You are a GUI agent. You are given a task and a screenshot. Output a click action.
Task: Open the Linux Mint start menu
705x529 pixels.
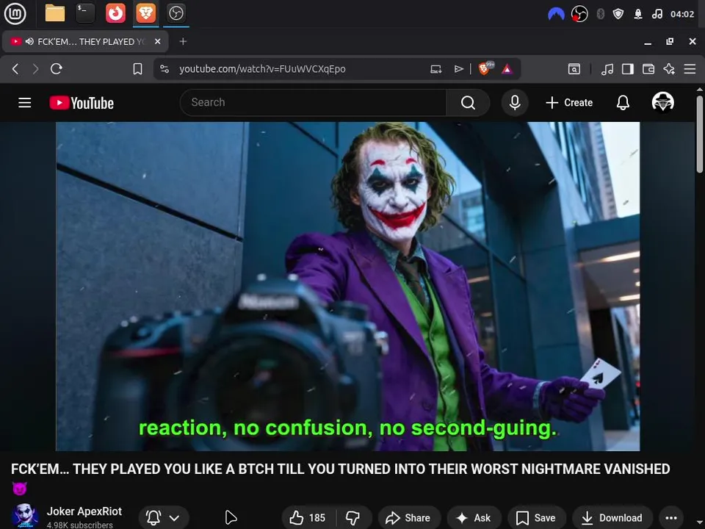click(15, 13)
